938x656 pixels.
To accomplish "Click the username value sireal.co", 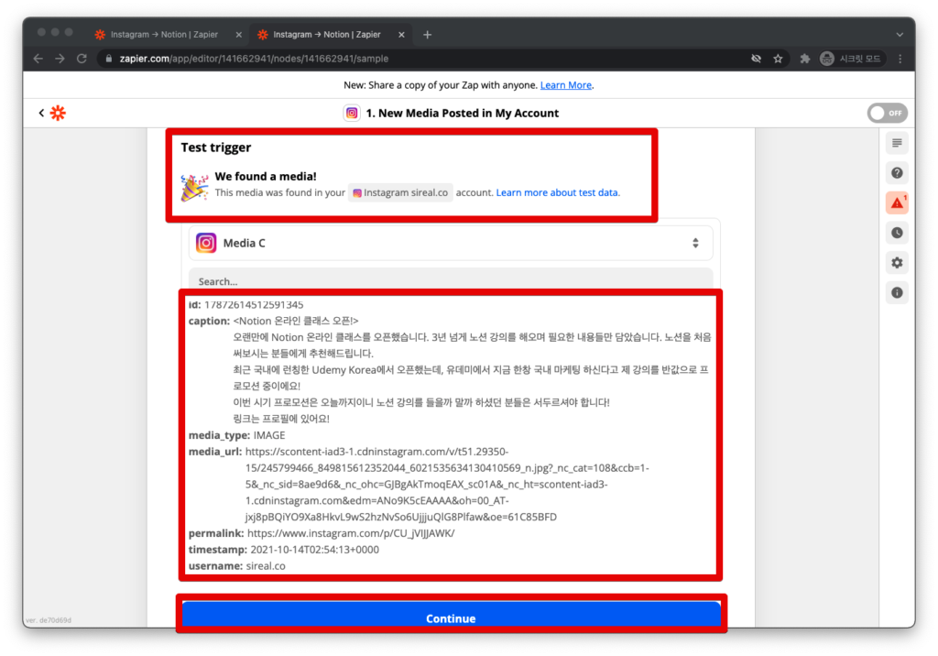I will 266,565.
